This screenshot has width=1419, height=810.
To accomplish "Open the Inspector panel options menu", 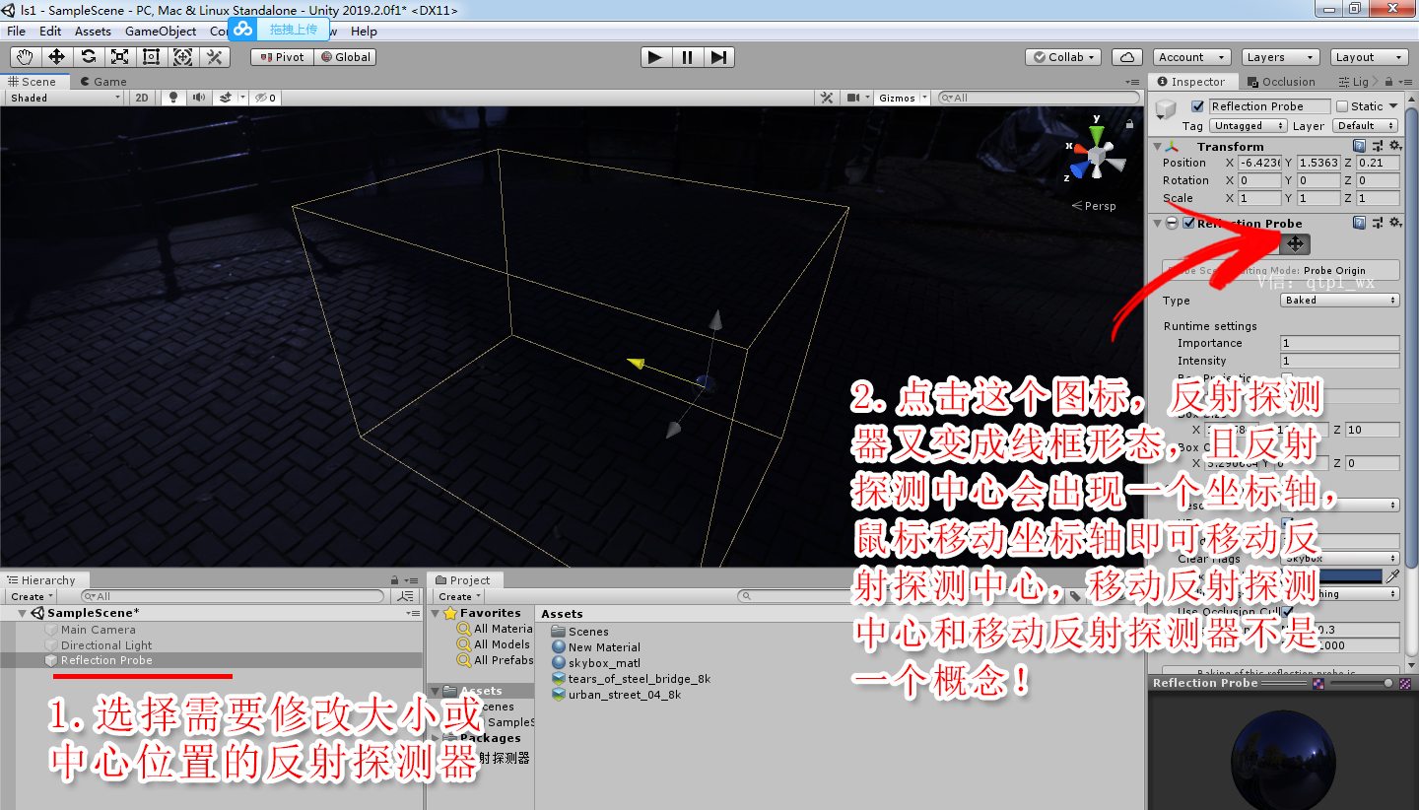I will [x=1404, y=82].
